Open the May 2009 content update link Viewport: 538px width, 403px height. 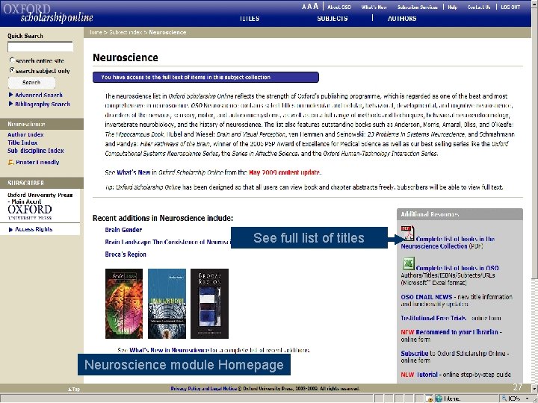point(285,172)
